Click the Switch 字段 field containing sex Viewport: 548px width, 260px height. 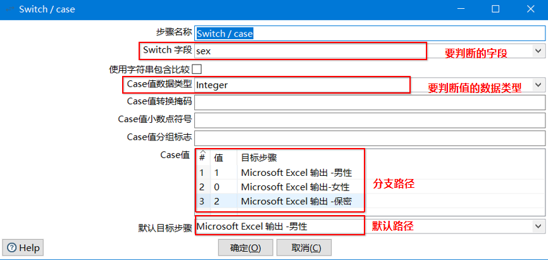(x=370, y=51)
